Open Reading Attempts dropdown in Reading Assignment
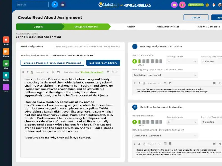 point(182,61)
